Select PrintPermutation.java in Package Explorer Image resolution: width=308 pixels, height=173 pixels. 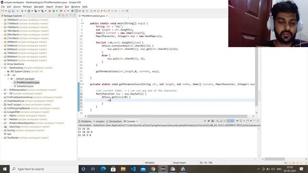[28, 82]
